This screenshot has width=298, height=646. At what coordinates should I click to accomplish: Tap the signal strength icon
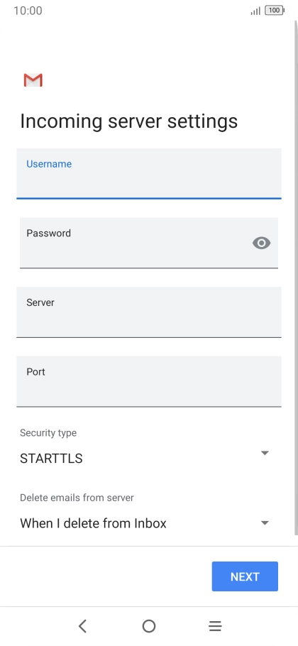pyautogui.click(x=255, y=11)
